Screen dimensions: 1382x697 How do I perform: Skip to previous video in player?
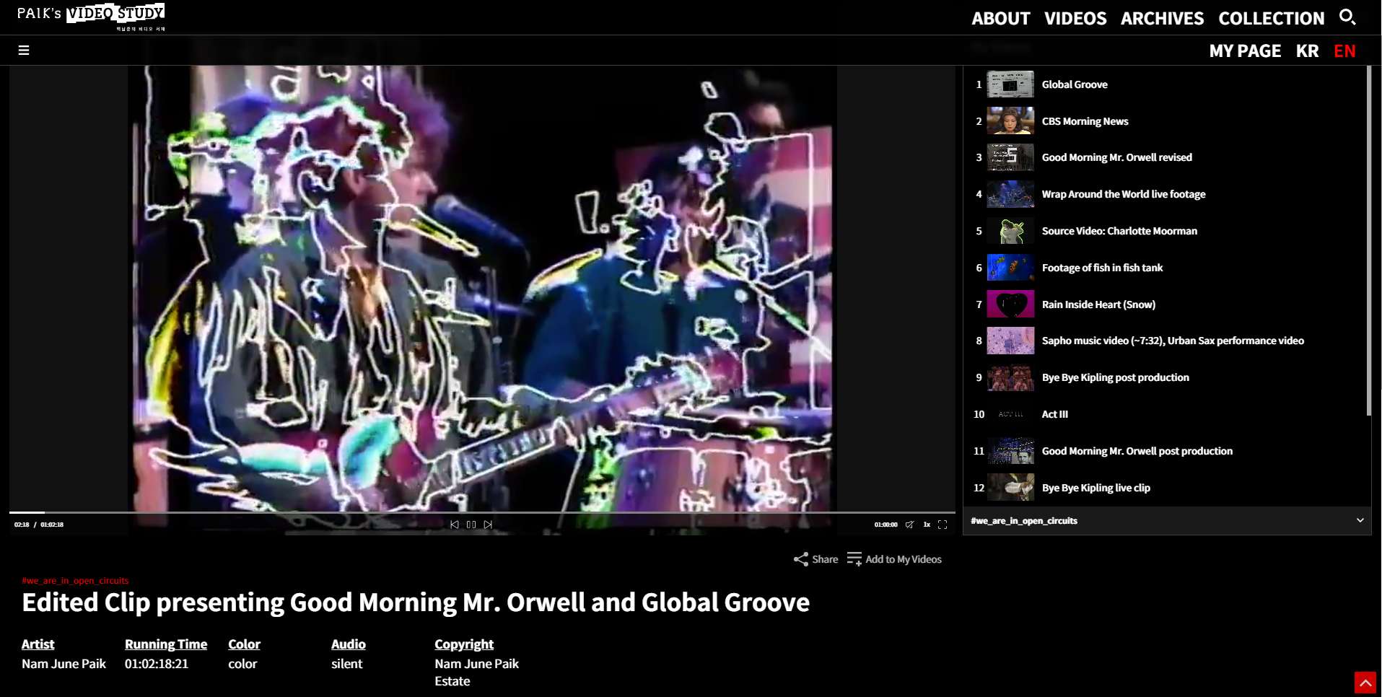455,525
